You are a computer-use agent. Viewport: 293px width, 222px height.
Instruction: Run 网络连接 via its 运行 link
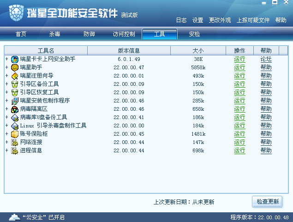239,143
